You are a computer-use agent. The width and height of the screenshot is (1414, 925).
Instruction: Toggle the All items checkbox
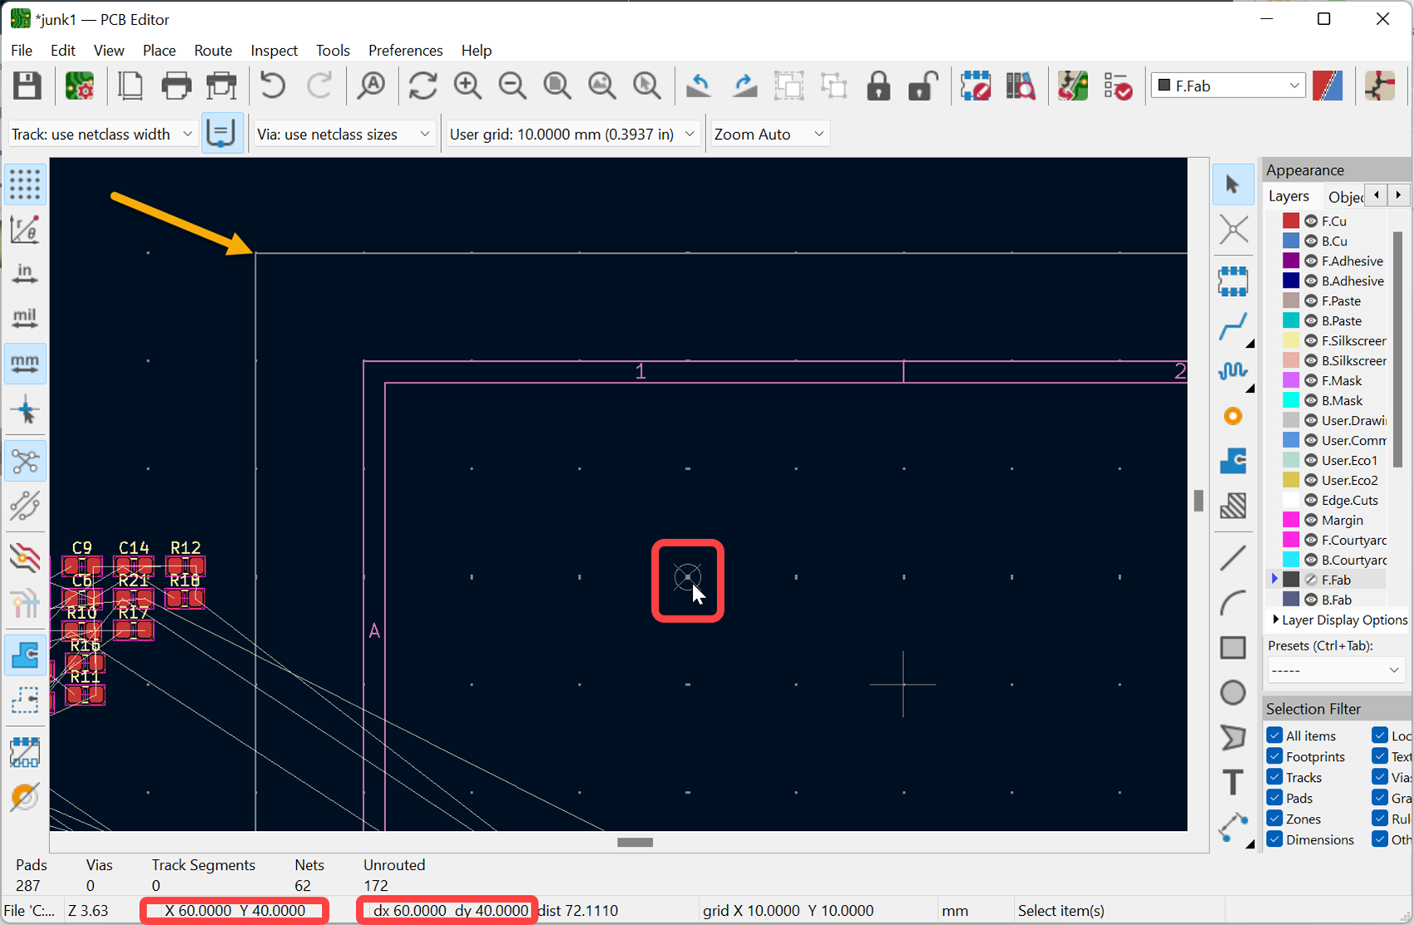[x=1274, y=735]
